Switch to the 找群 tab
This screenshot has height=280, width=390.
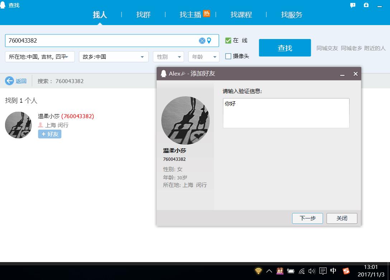click(143, 15)
